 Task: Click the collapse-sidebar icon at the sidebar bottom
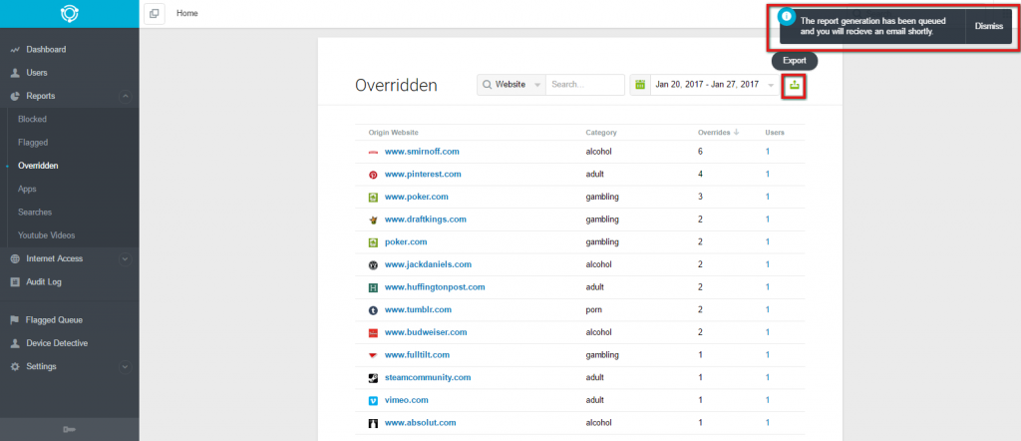(x=69, y=429)
